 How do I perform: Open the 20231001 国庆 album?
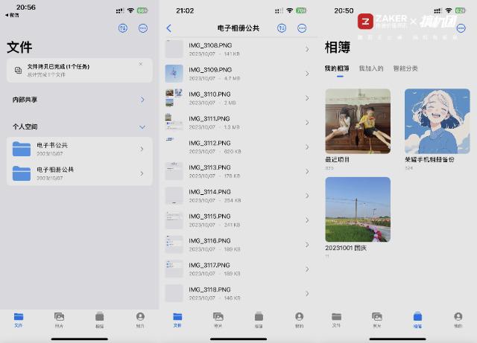click(358, 209)
